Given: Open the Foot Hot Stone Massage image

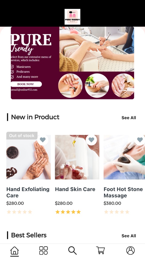Looking at the screenshot, I should 124,157.
